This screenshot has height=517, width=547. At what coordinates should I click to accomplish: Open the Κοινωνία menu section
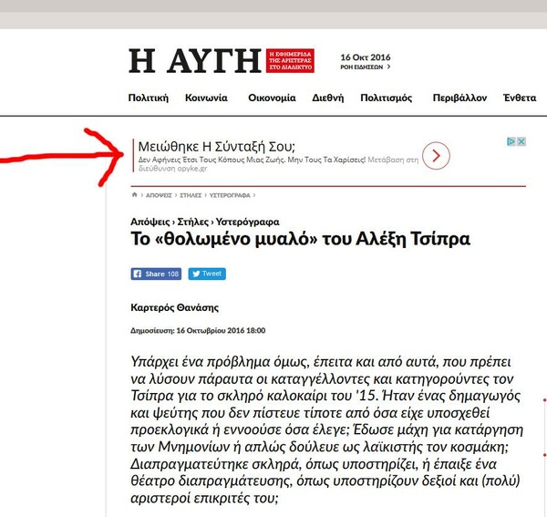pos(206,98)
